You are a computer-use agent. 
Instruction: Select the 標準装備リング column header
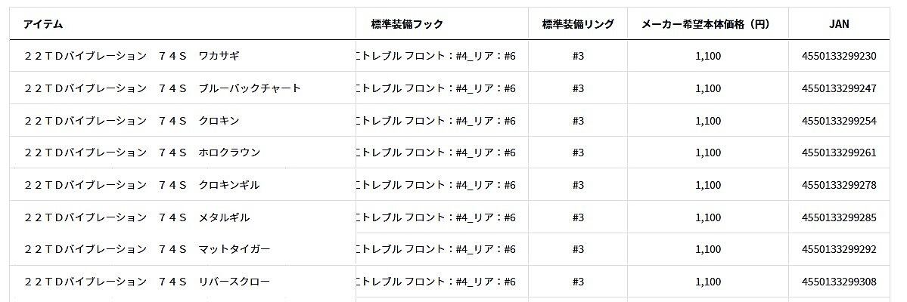578,24
